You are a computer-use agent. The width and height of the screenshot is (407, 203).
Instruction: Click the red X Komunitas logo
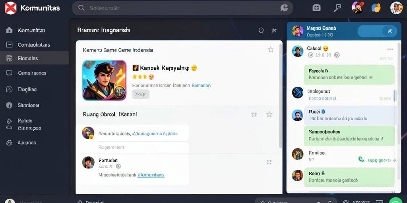tap(11, 8)
